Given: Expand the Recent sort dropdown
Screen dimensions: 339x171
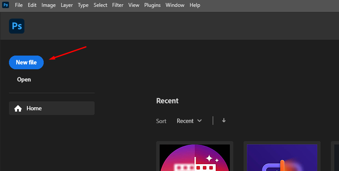Looking at the screenshot, I should (x=189, y=121).
